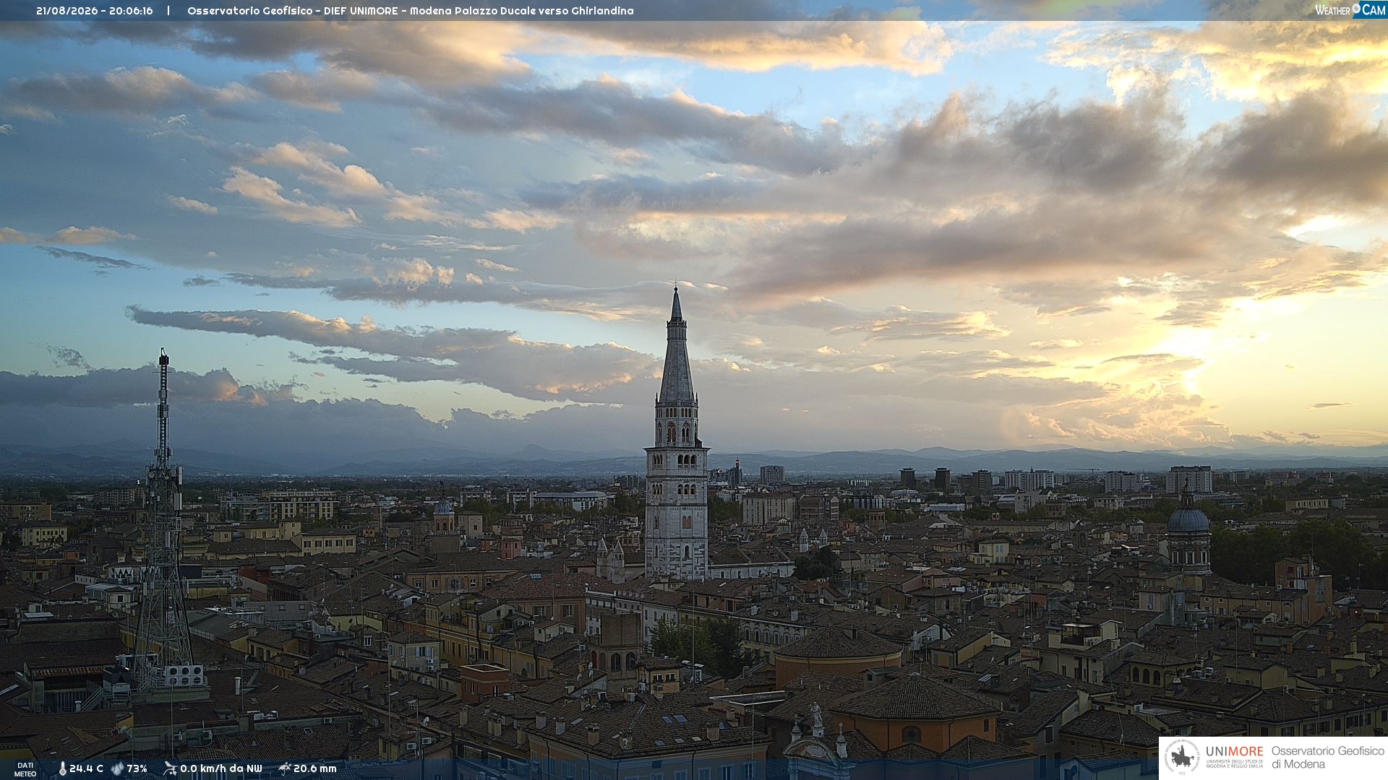The height and width of the screenshot is (780, 1388).
Task: Open Osservatorio Geofisico di Modena link text
Action: [x=1327, y=758]
